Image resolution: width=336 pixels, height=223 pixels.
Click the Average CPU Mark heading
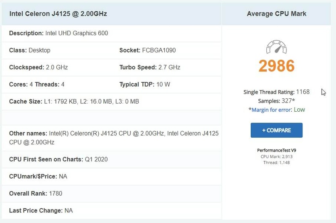[276, 14]
